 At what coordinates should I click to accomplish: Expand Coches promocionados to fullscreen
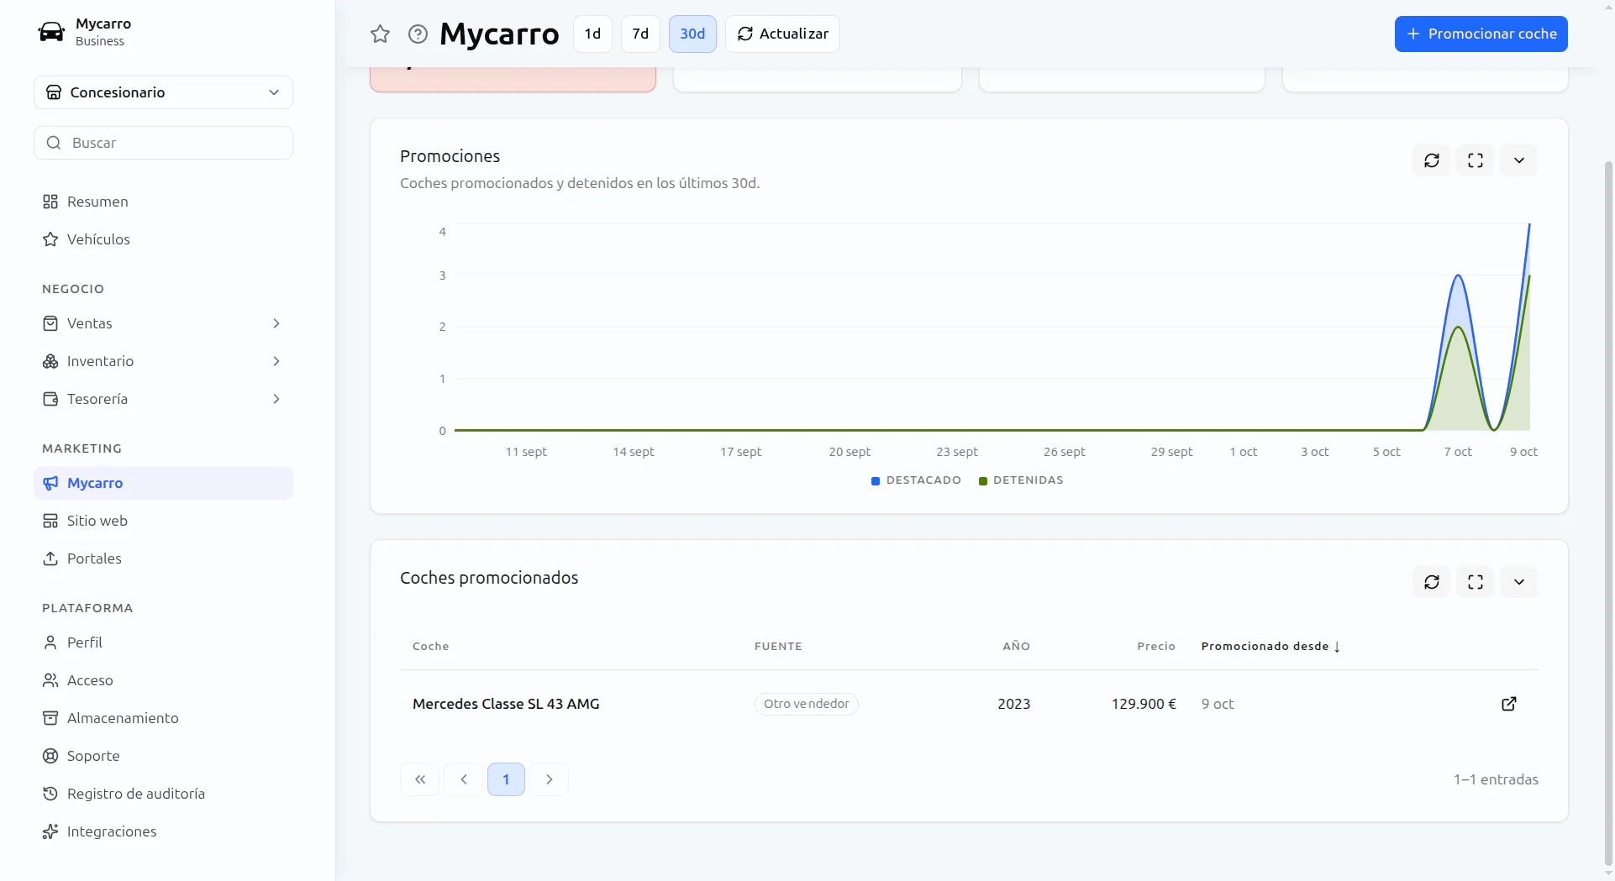tap(1476, 582)
